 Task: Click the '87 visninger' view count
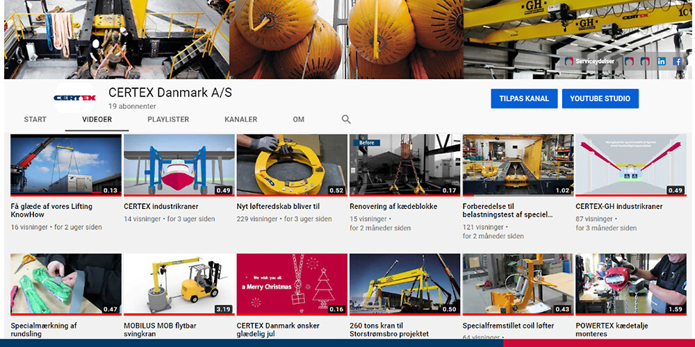[594, 219]
